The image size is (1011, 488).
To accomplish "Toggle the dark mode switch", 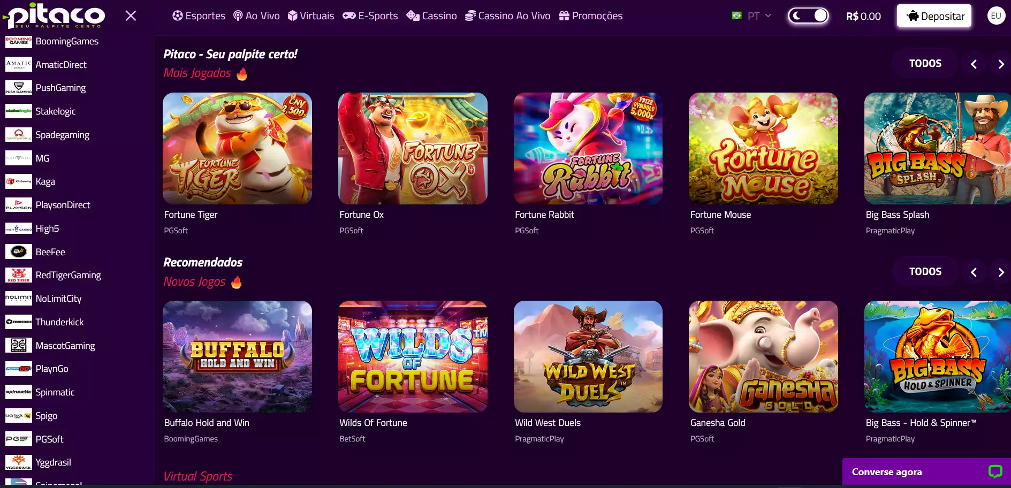I will coord(808,16).
